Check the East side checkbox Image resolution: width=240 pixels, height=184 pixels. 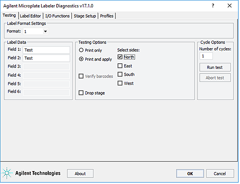pyautogui.click(x=120, y=66)
